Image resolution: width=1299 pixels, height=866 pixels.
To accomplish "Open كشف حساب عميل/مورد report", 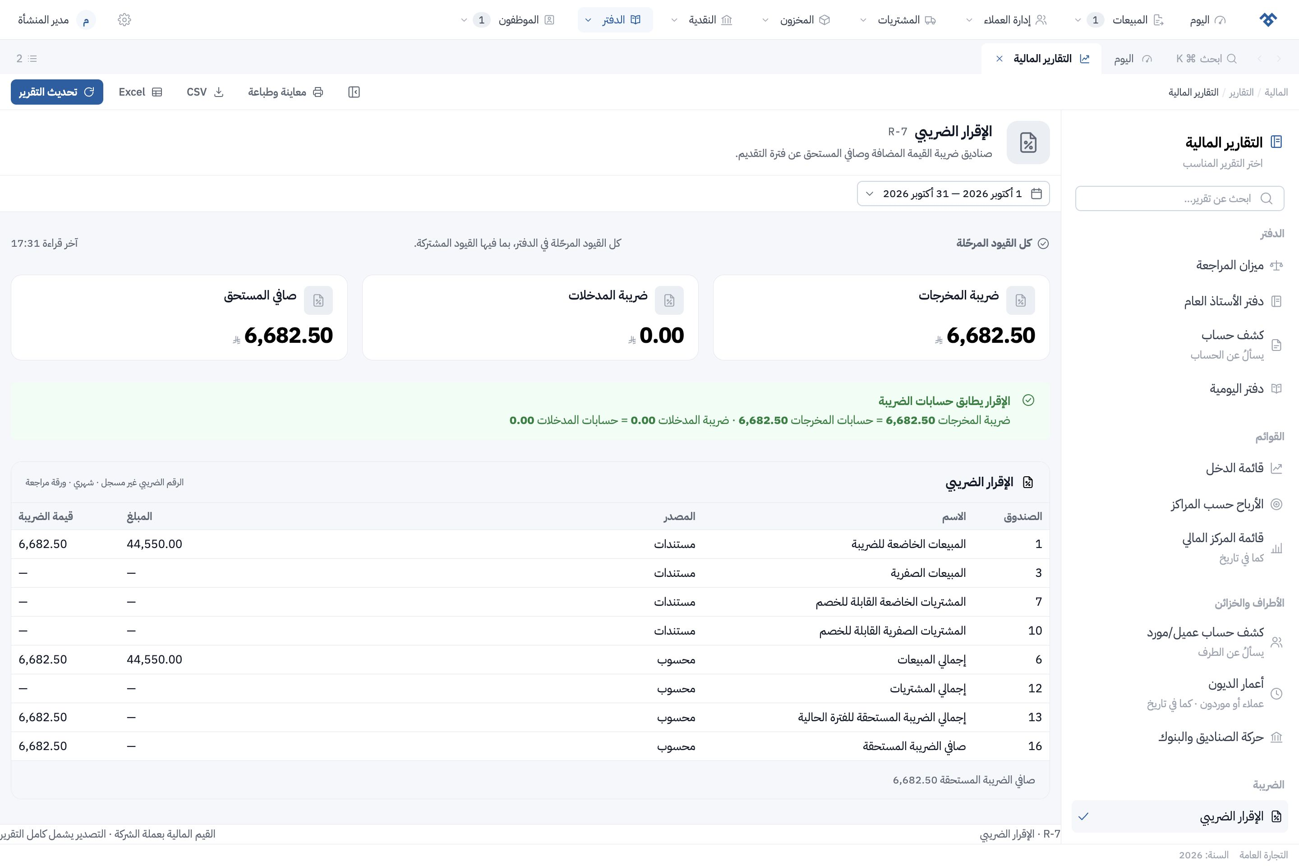I will click(1180, 642).
